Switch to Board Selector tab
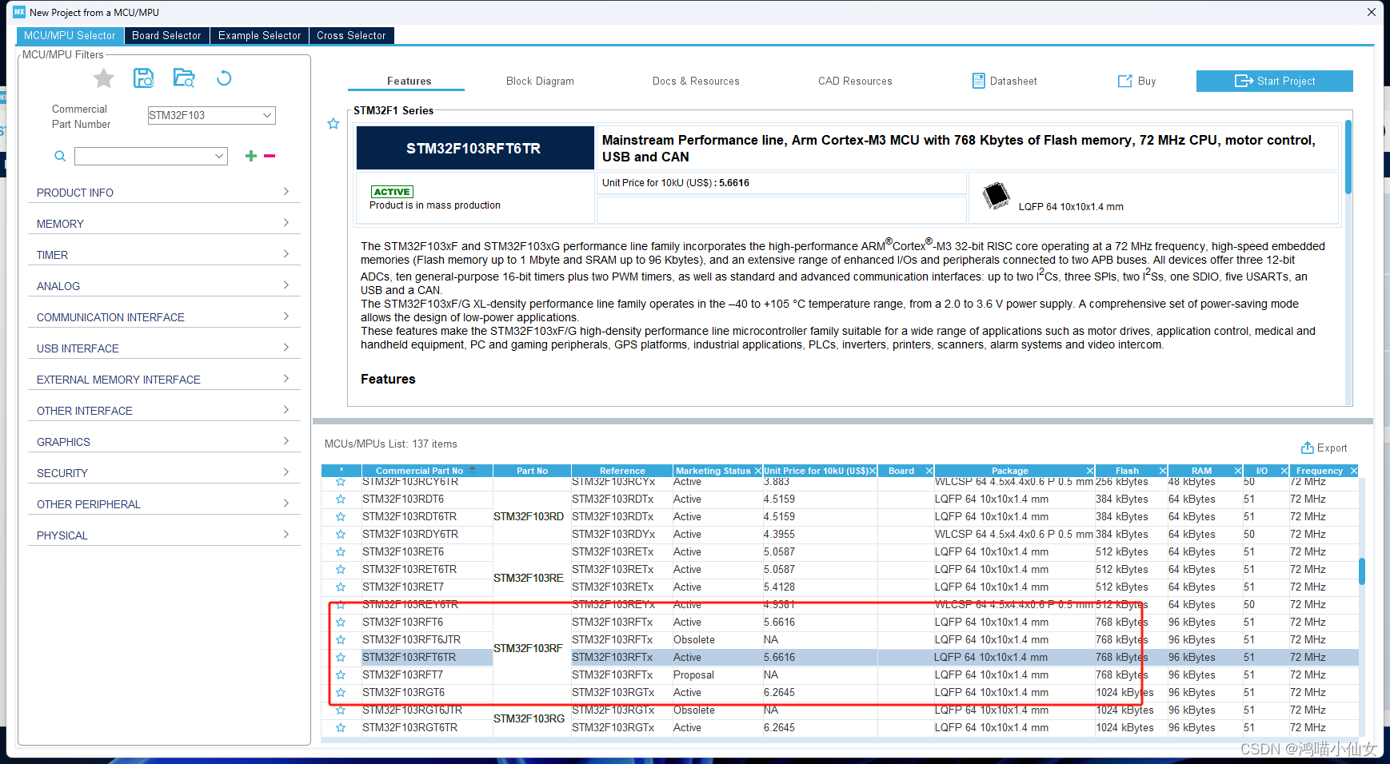This screenshot has width=1390, height=764. pyautogui.click(x=166, y=35)
